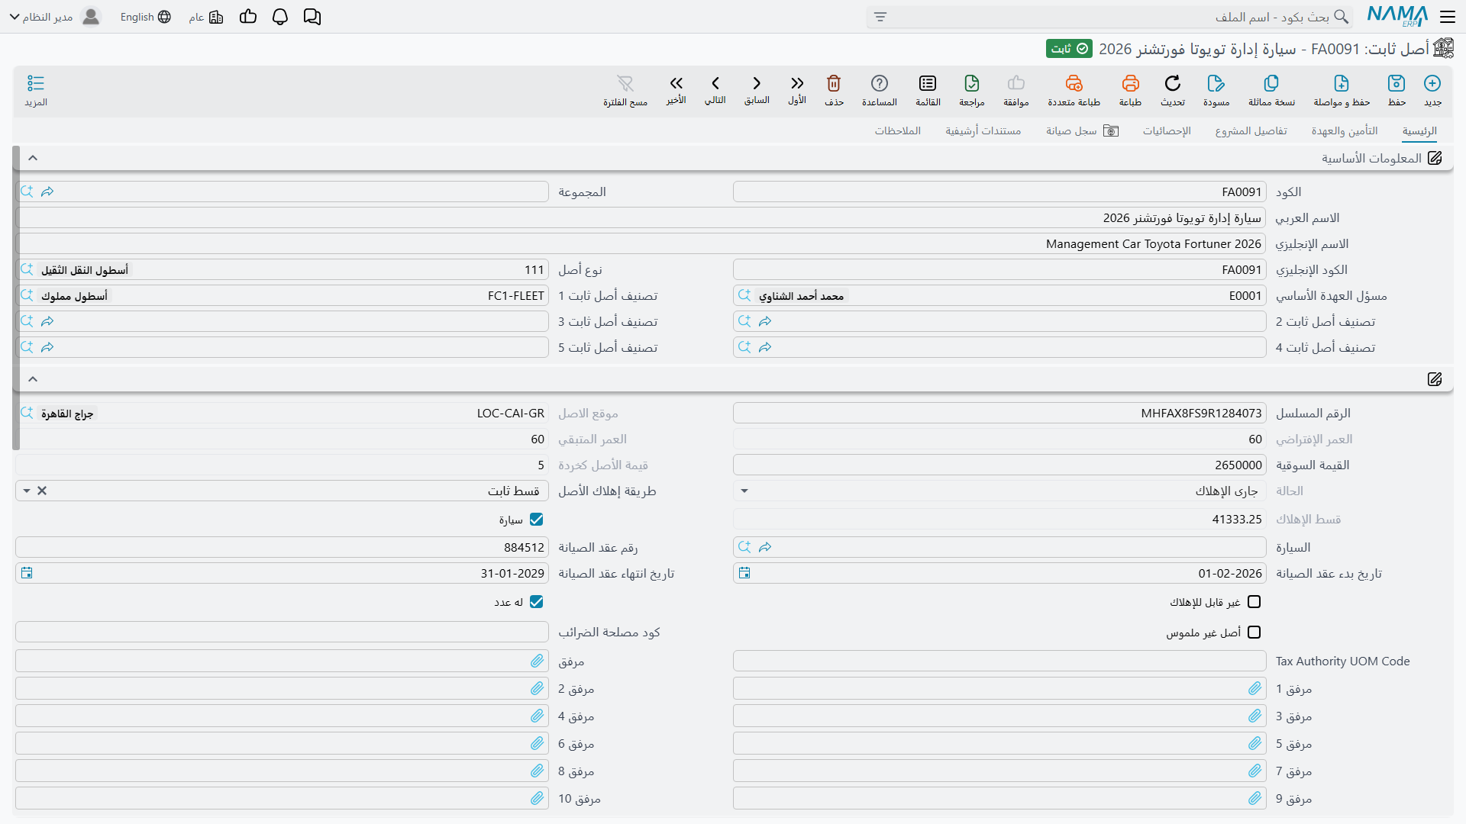Click the search icon in موقع الأصل field
The height and width of the screenshot is (824, 1466).
pyautogui.click(x=27, y=413)
